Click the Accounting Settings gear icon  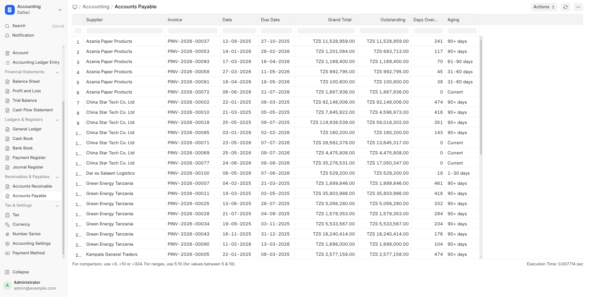7,244
